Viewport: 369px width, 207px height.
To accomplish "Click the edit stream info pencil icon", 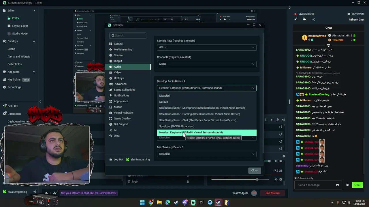I will [x=296, y=19].
